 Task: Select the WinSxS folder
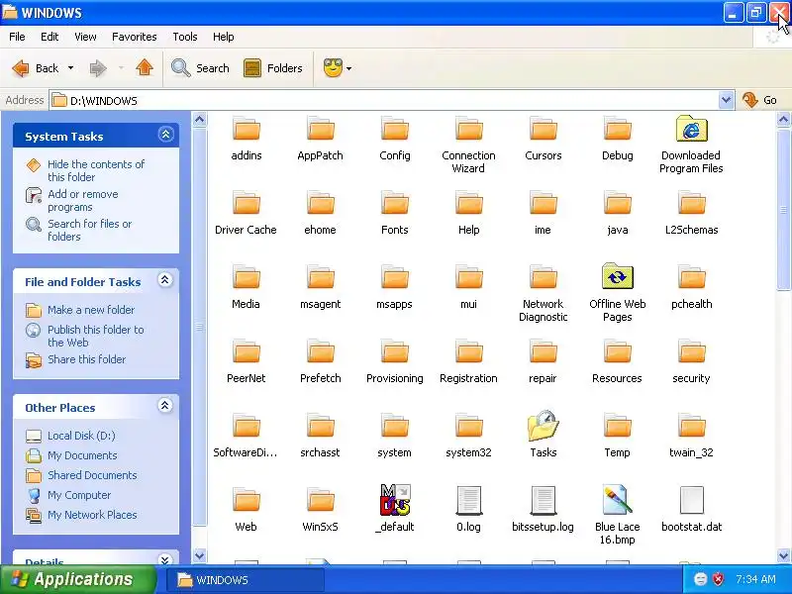pyautogui.click(x=320, y=510)
